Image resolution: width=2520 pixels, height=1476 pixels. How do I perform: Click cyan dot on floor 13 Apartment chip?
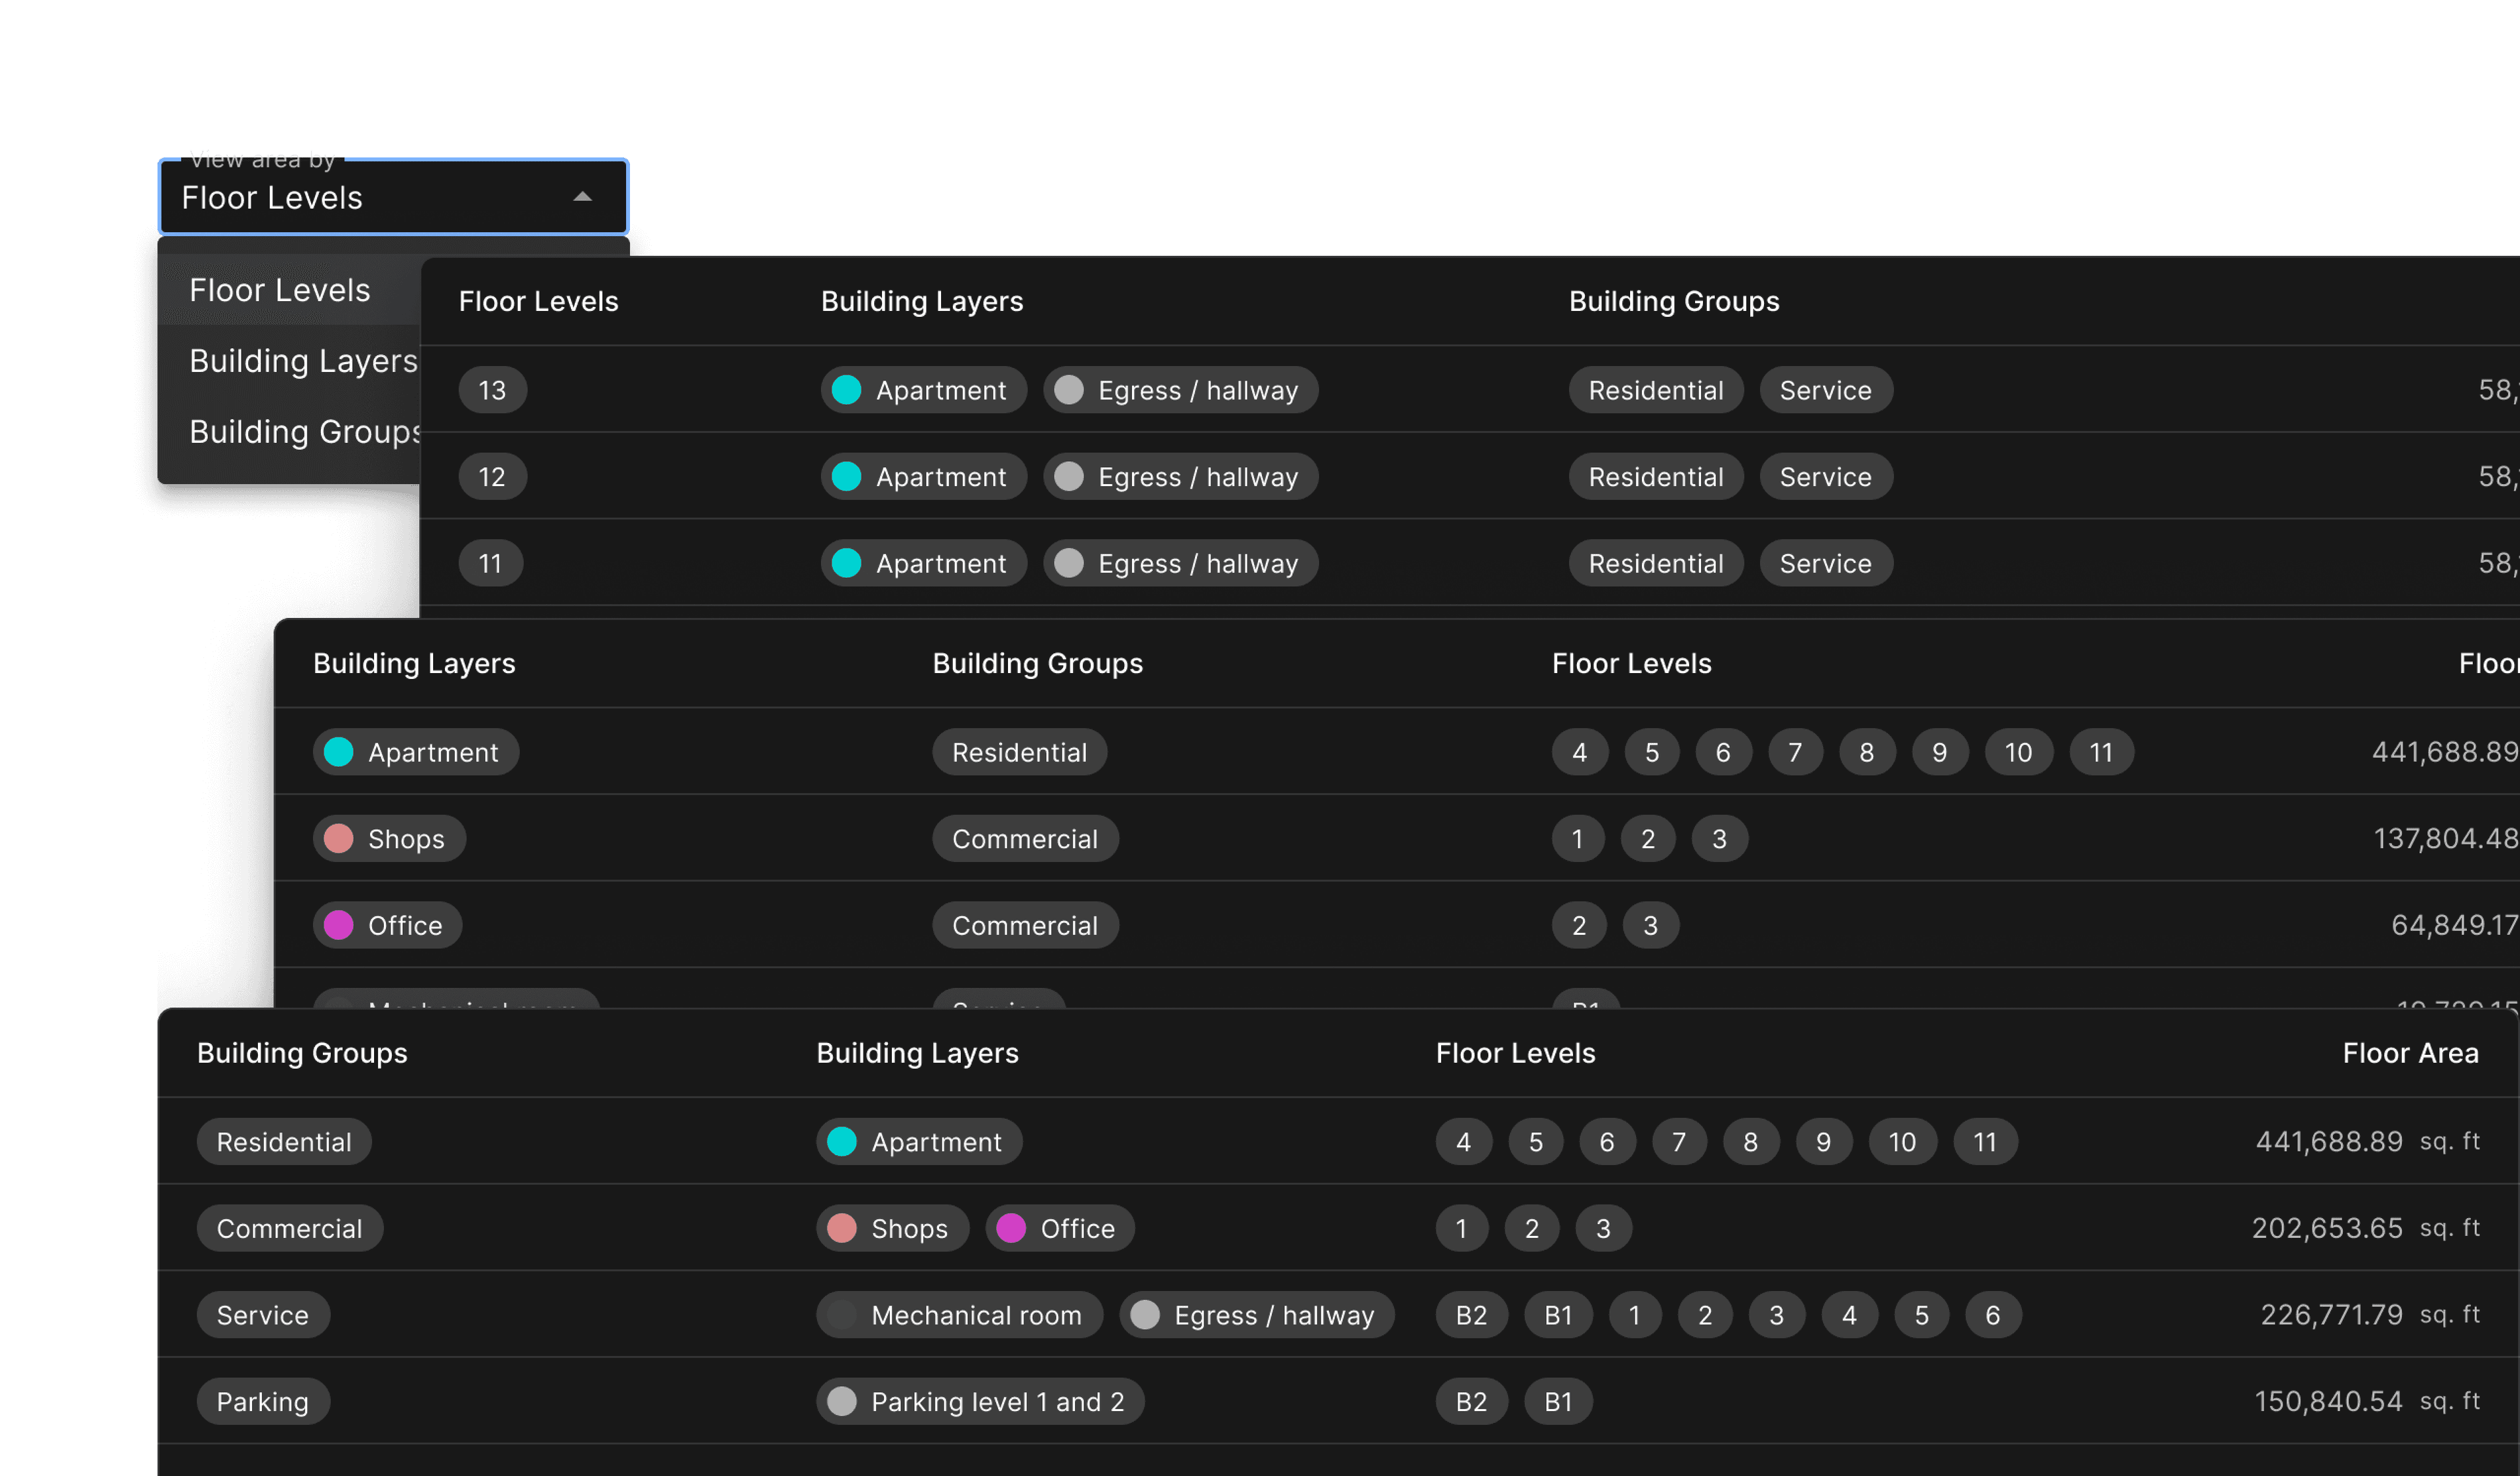pyautogui.click(x=846, y=390)
